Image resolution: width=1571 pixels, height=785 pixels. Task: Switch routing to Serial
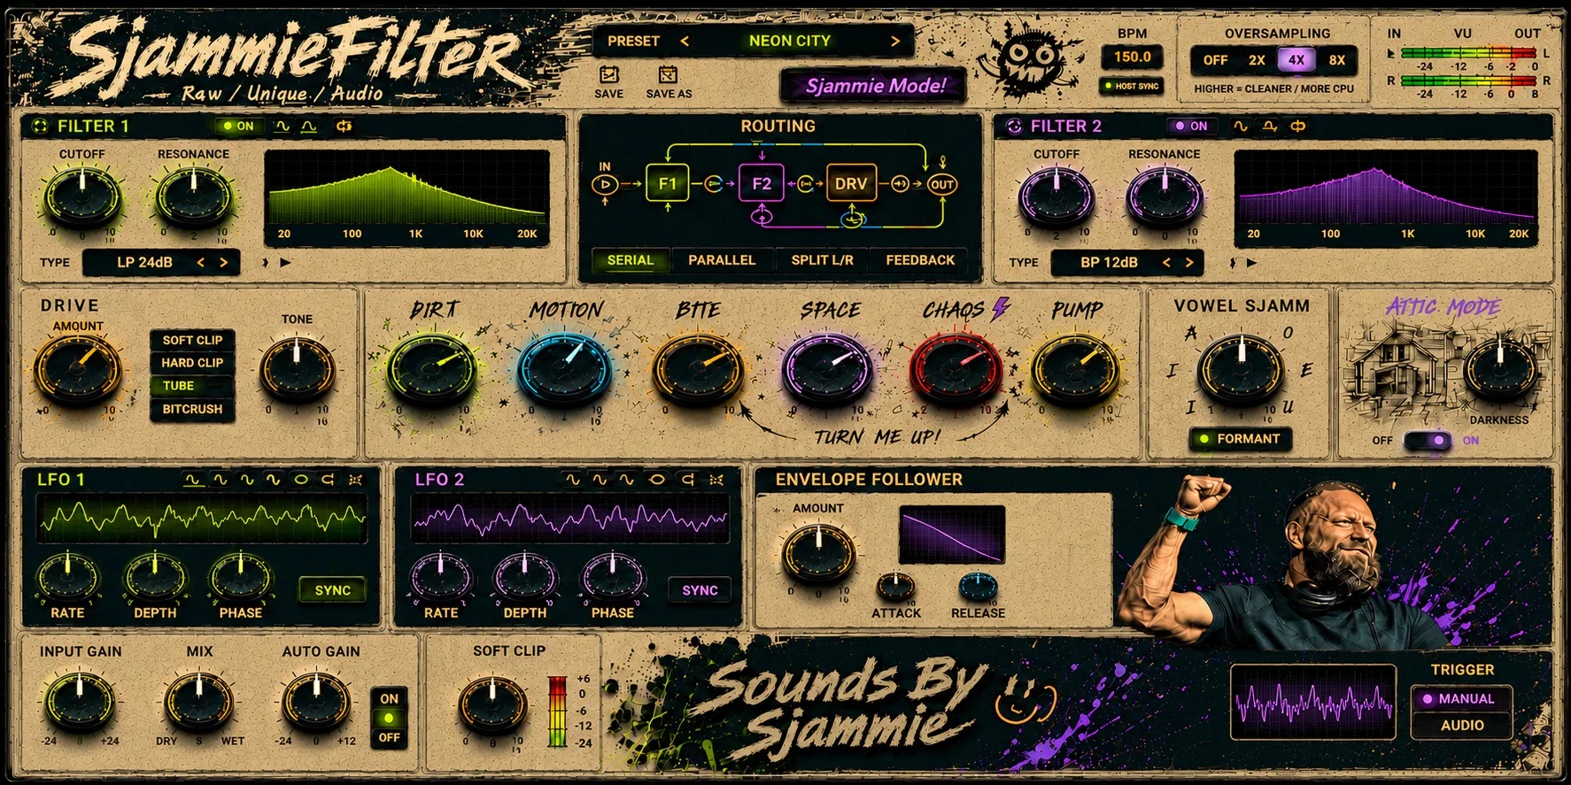pyautogui.click(x=631, y=260)
